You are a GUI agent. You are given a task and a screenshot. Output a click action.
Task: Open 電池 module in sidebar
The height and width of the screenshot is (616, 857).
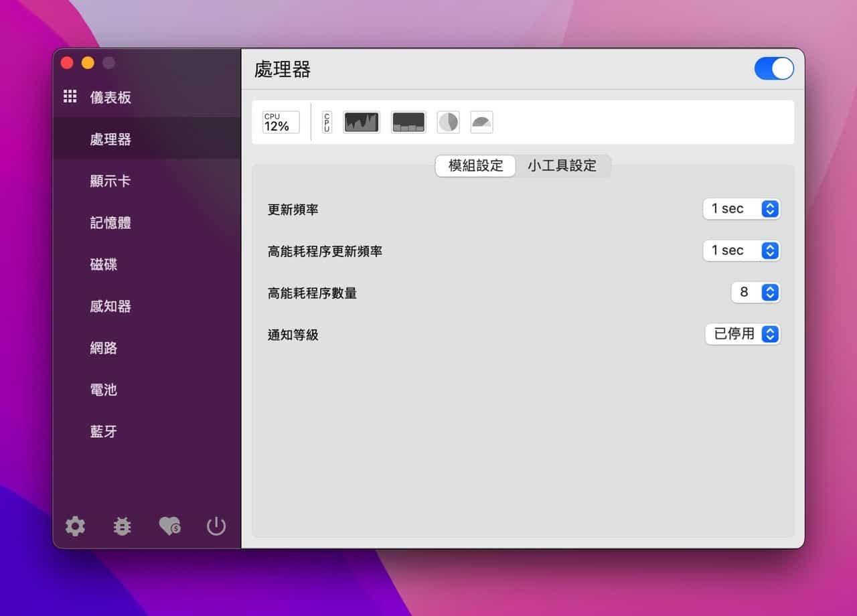tap(147, 390)
